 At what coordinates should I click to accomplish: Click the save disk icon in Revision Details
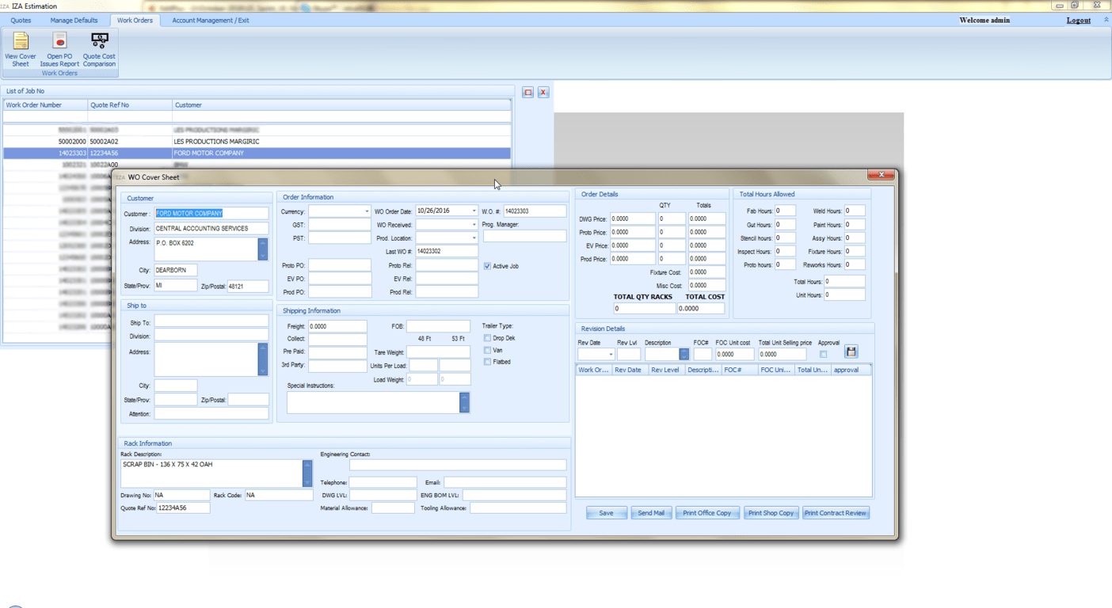[x=851, y=352]
